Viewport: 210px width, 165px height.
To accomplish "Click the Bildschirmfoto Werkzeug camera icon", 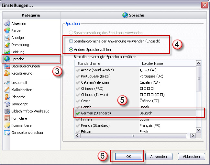I will pyautogui.click(x=7, y=111).
